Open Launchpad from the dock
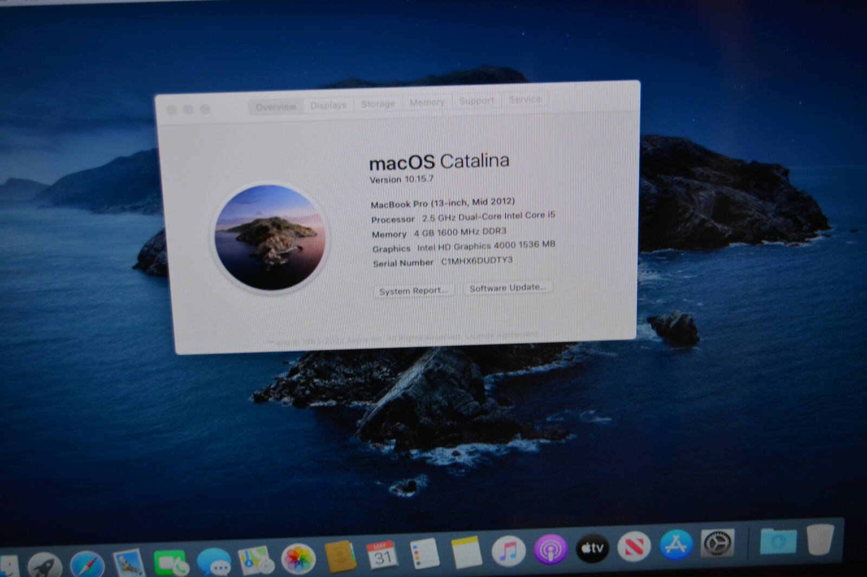 (44, 566)
